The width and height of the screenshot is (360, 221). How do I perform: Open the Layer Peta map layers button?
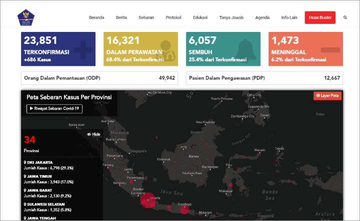click(327, 96)
